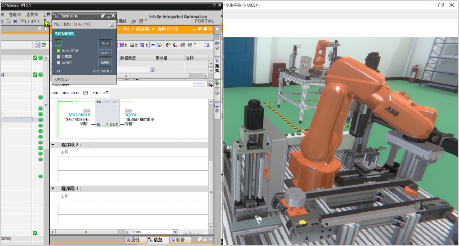
Task: Open the 100% zoom level dropdown
Action: pos(175,232)
